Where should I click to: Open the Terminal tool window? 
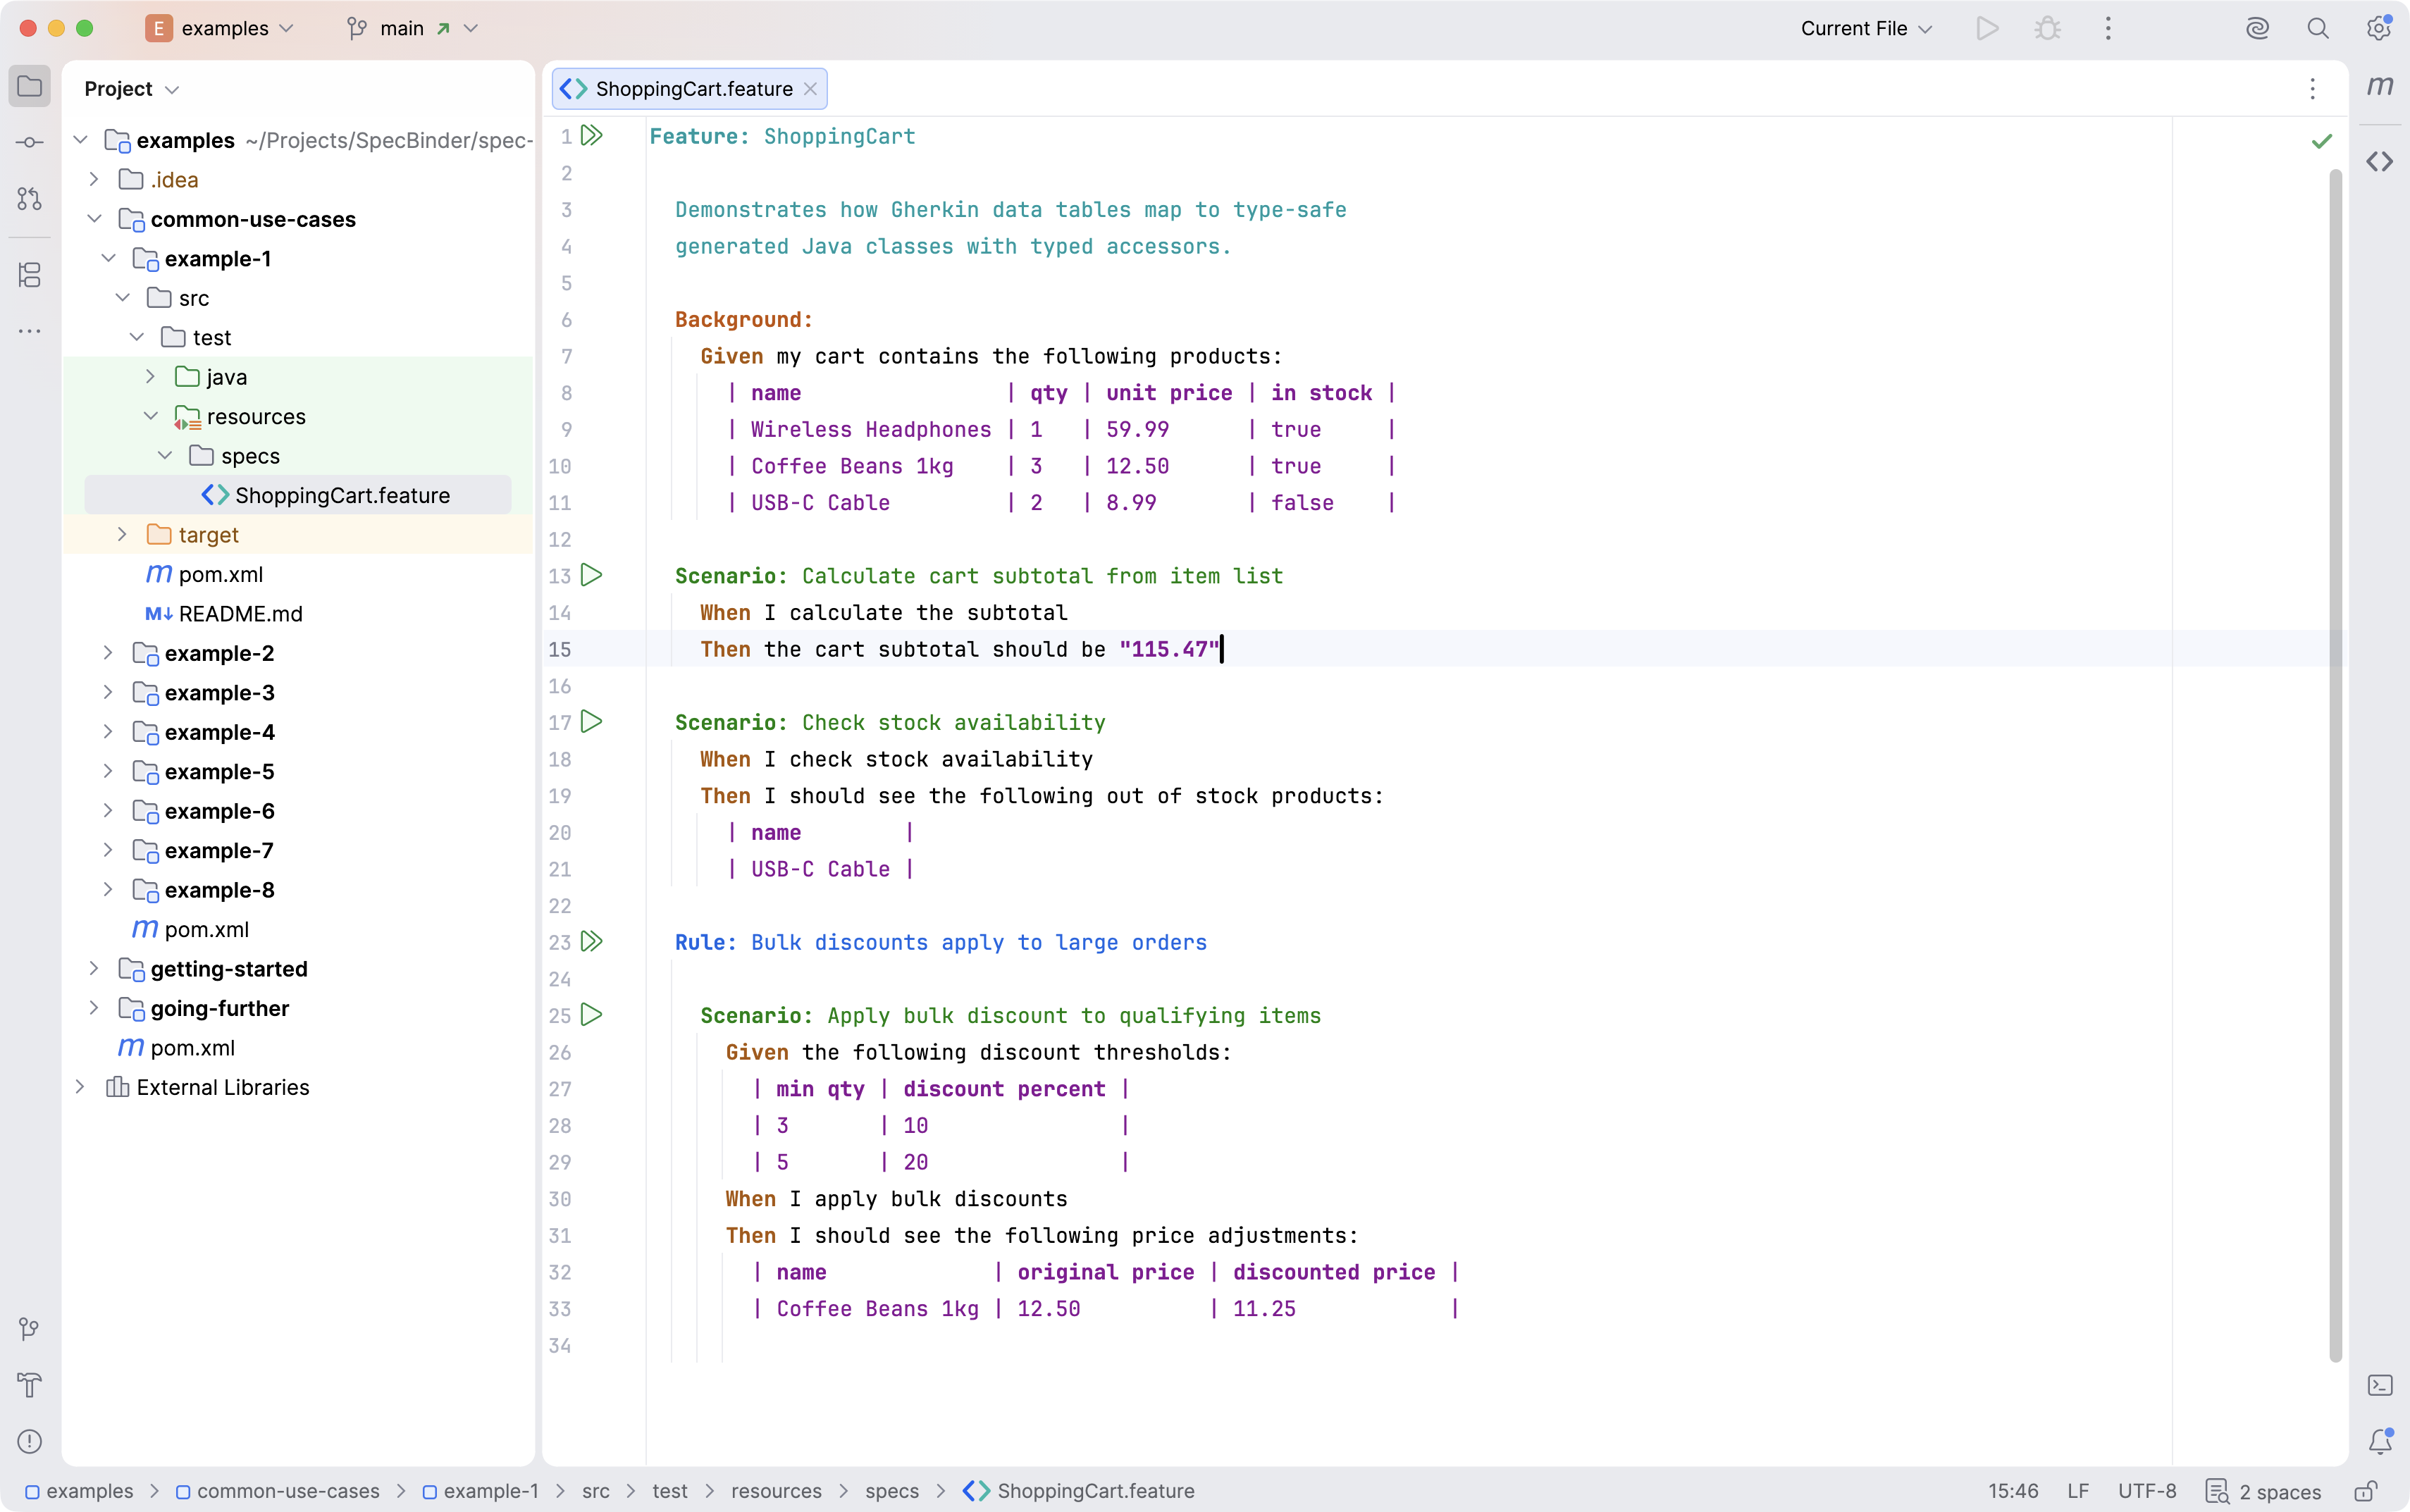[x=2379, y=1385]
